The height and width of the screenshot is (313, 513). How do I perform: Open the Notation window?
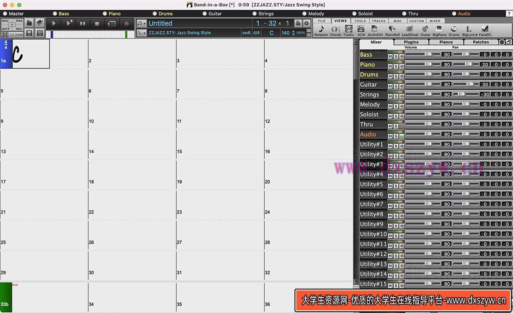(321, 30)
